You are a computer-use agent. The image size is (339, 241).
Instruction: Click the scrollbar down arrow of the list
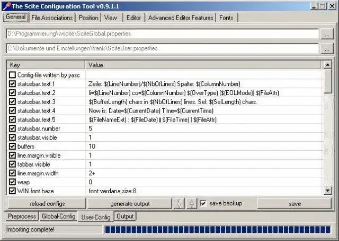(x=327, y=191)
